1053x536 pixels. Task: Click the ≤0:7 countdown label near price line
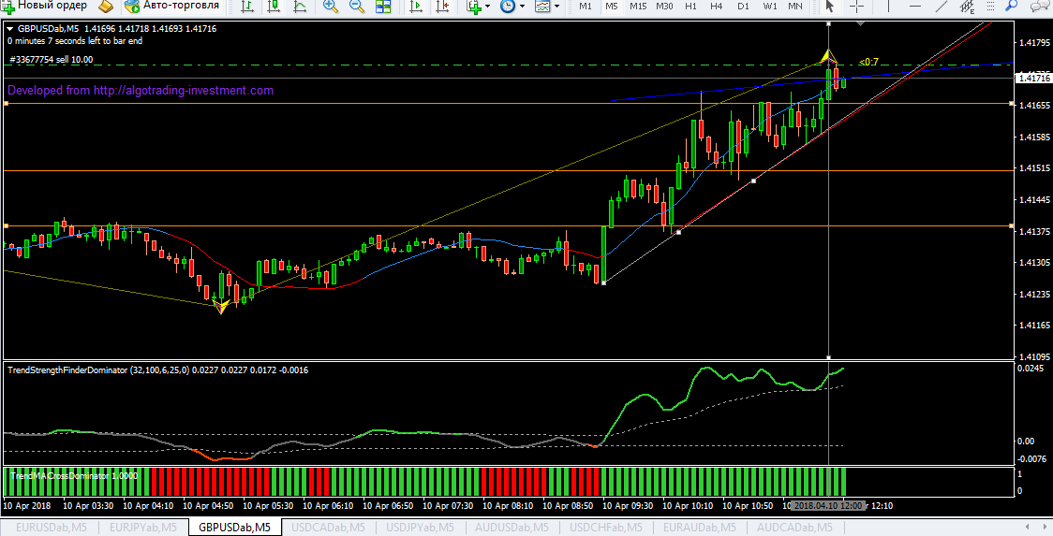pos(868,63)
